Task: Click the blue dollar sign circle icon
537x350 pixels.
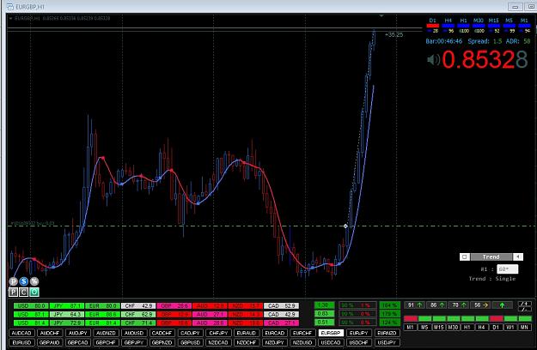Action: [x=24, y=281]
